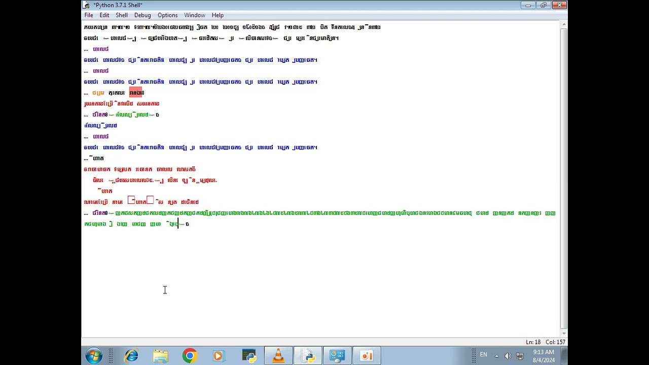The height and width of the screenshot is (365, 649).
Task: Click the 'Ln: 18' status bar entry
Action: (533, 342)
